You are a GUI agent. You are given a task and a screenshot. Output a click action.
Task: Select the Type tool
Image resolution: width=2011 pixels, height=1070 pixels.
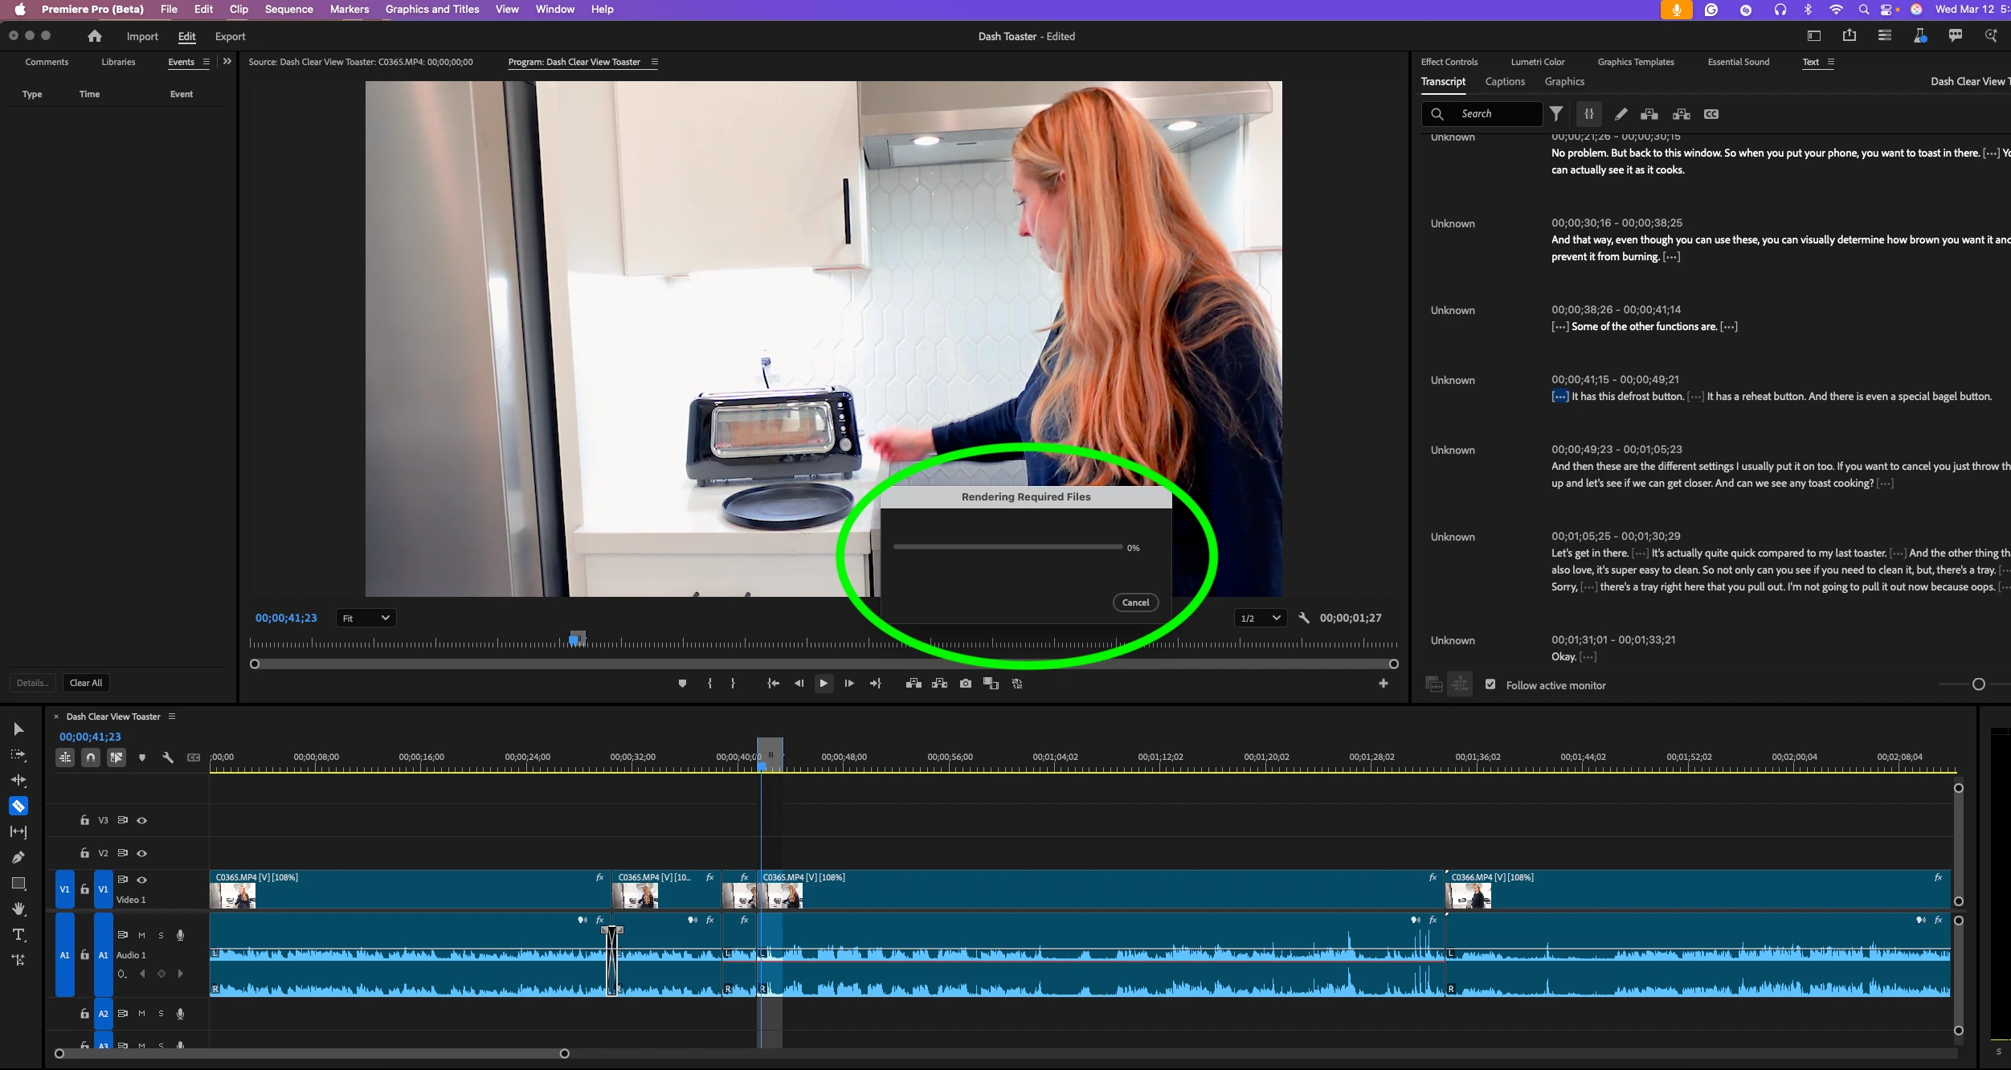pos(18,934)
